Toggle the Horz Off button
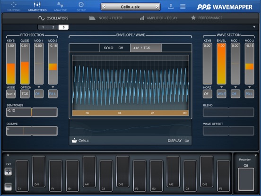The height and width of the screenshot is (196, 261). [207, 94]
